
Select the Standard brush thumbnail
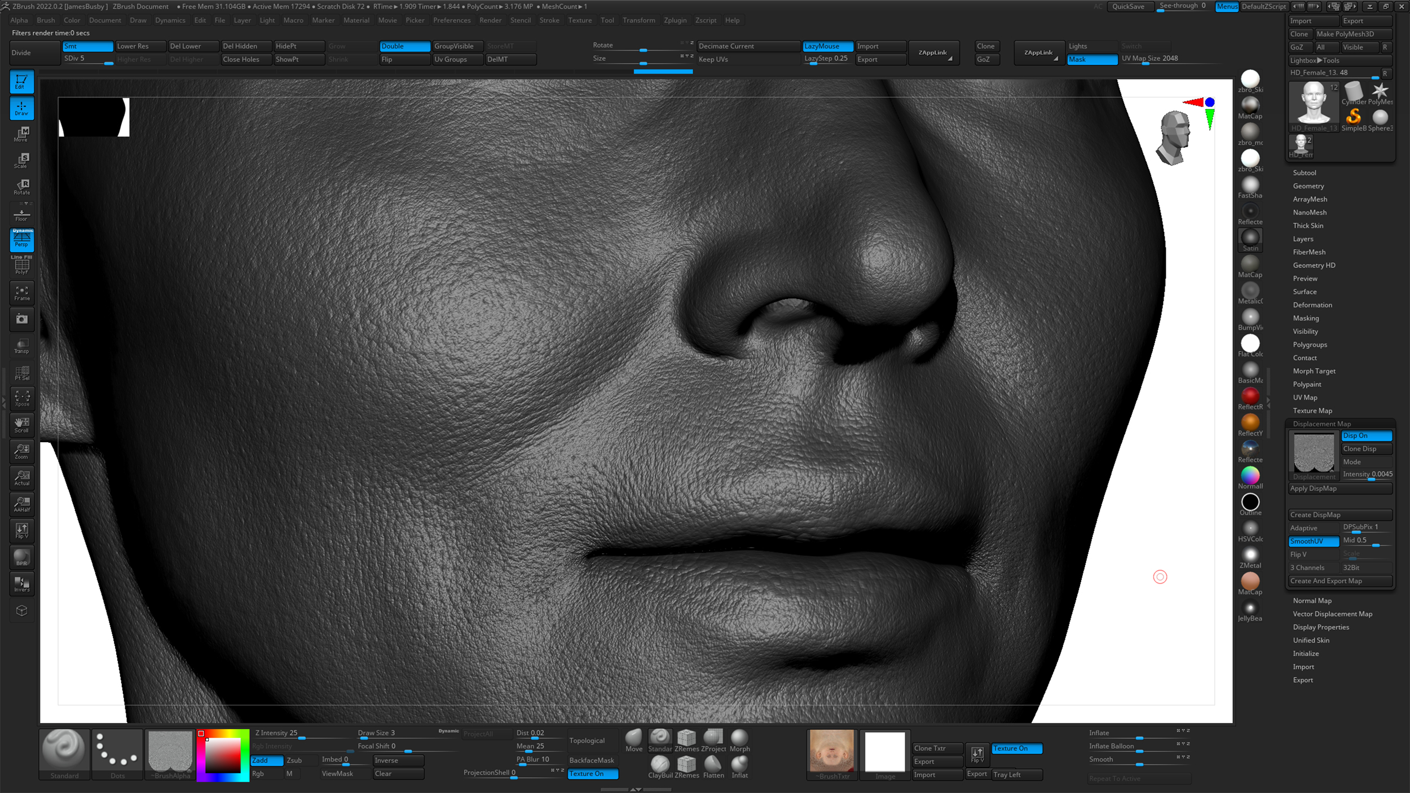[64, 749]
